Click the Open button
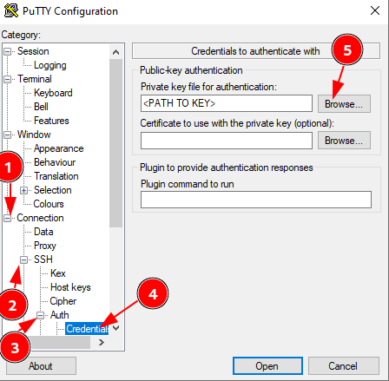Viewport: 389px width, 381px height. [267, 366]
